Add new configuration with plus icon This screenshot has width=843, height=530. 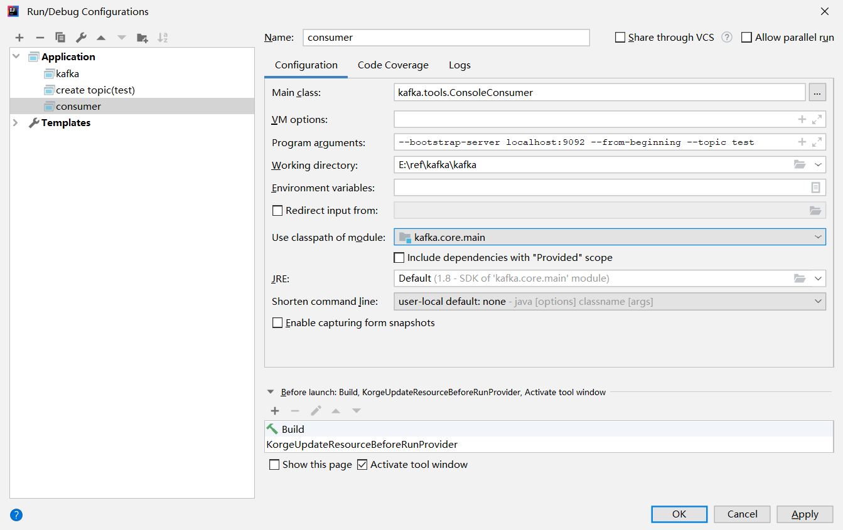point(19,38)
